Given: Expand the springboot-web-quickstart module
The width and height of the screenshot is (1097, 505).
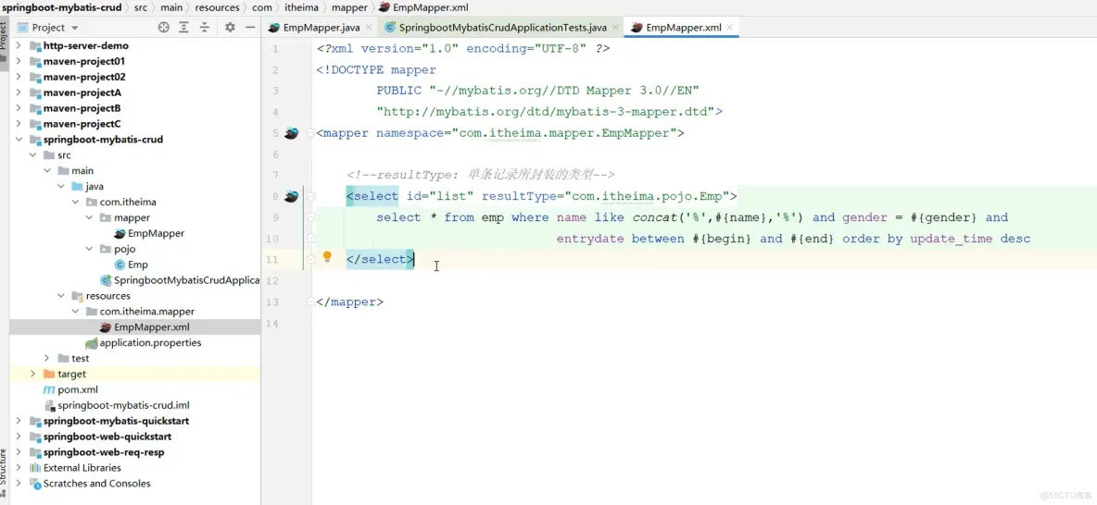Looking at the screenshot, I should point(19,437).
